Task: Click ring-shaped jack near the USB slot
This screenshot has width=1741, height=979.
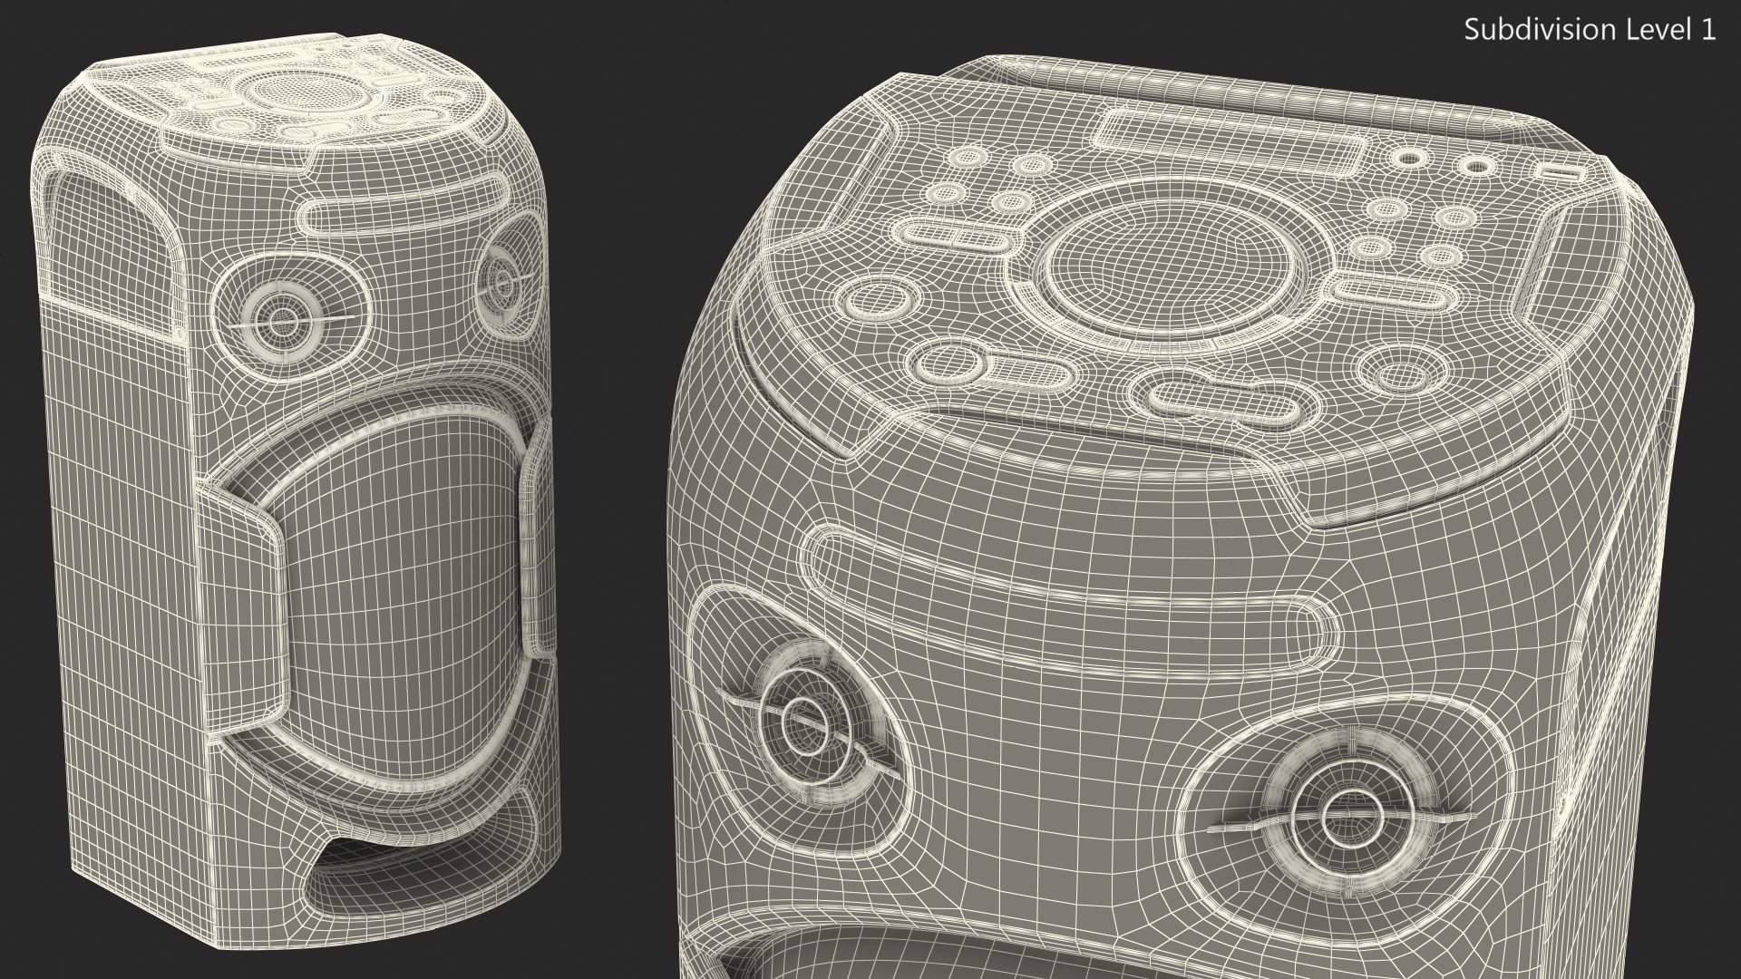Action: coord(1476,167)
